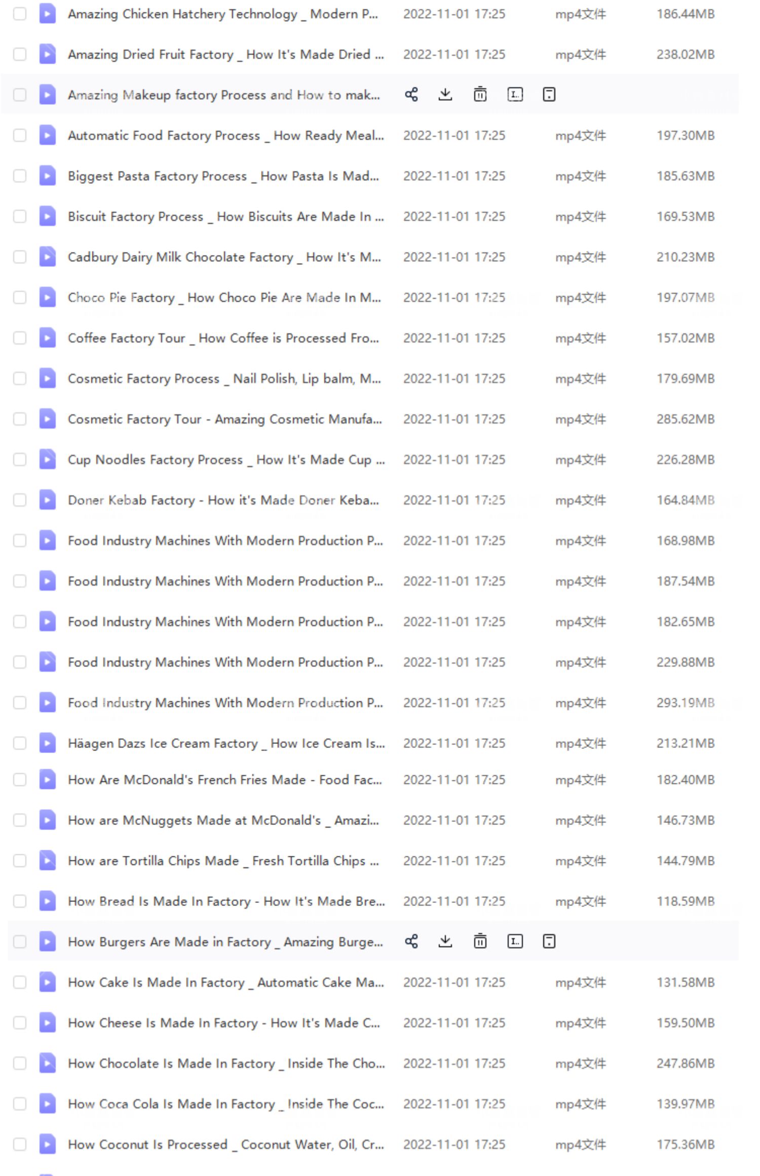Open How Bread Is Made In Factory name
760x1176 pixels.
(x=226, y=901)
